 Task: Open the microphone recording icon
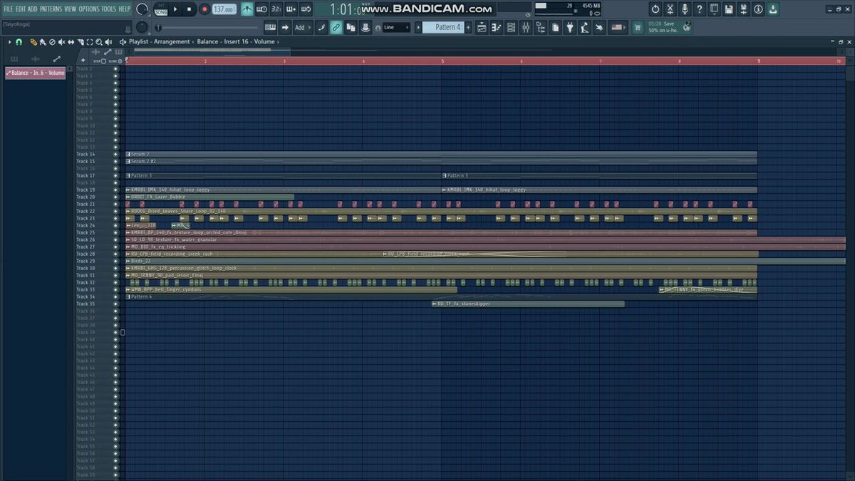point(685,9)
